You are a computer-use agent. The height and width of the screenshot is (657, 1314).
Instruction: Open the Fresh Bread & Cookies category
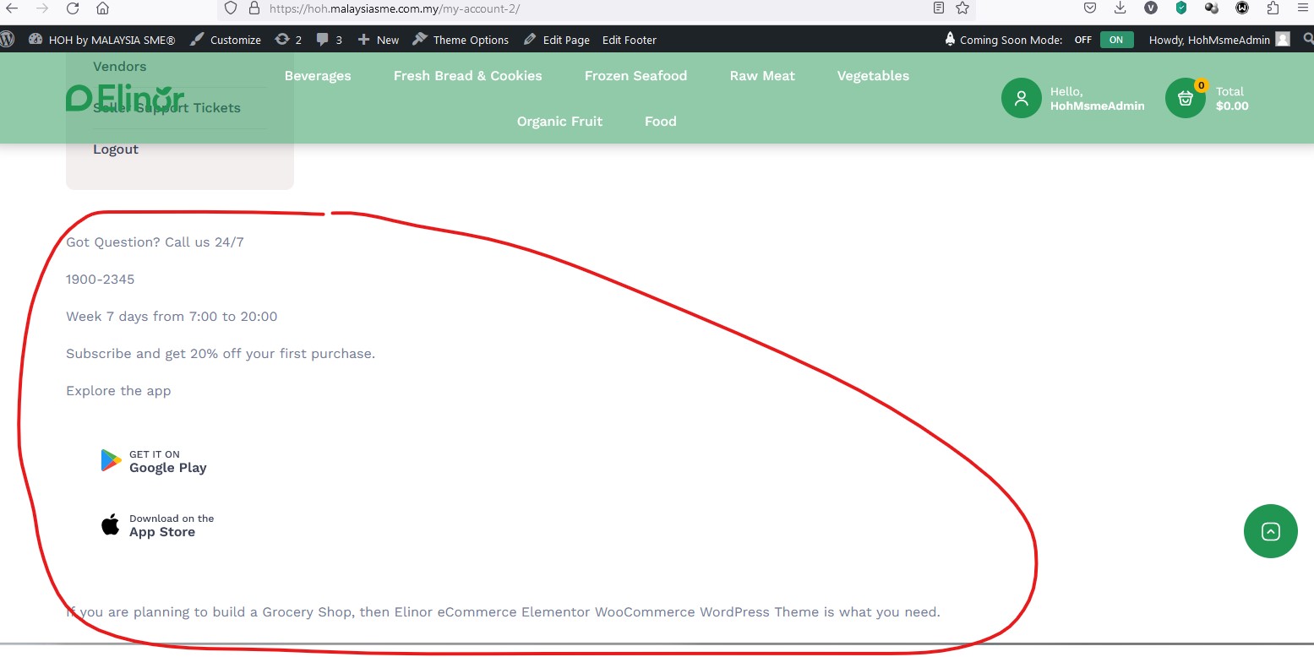467,76
